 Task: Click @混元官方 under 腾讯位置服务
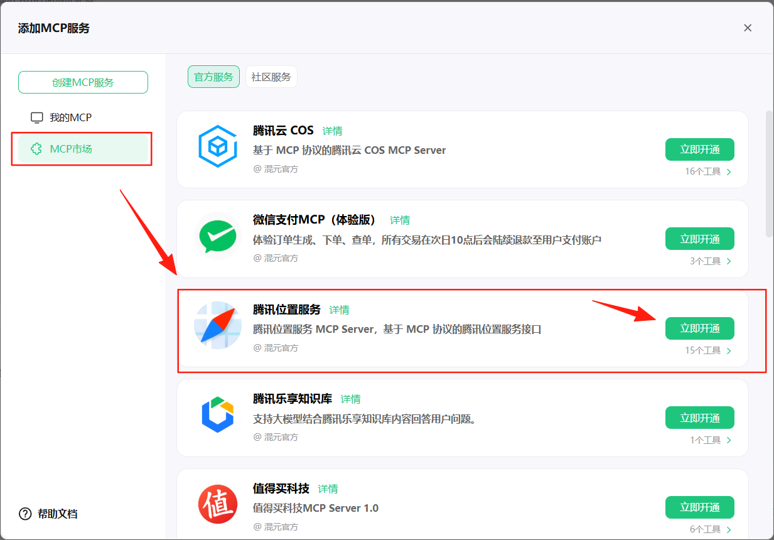[x=276, y=348]
